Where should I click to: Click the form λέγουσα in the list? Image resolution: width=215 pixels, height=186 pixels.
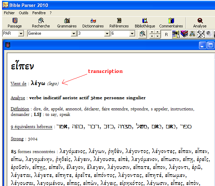point(104,159)
